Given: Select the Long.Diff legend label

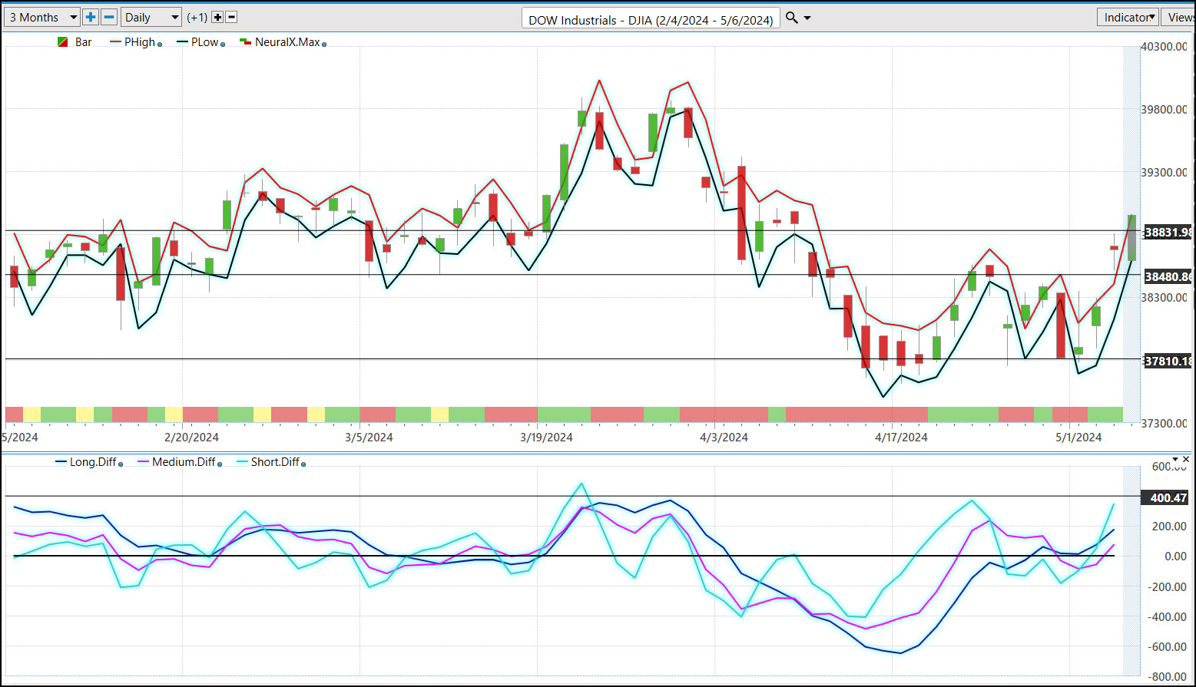Looking at the screenshot, I should click(93, 462).
